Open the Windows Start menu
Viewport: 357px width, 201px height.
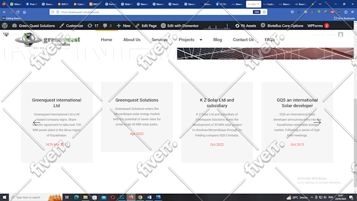pyautogui.click(x=4, y=197)
